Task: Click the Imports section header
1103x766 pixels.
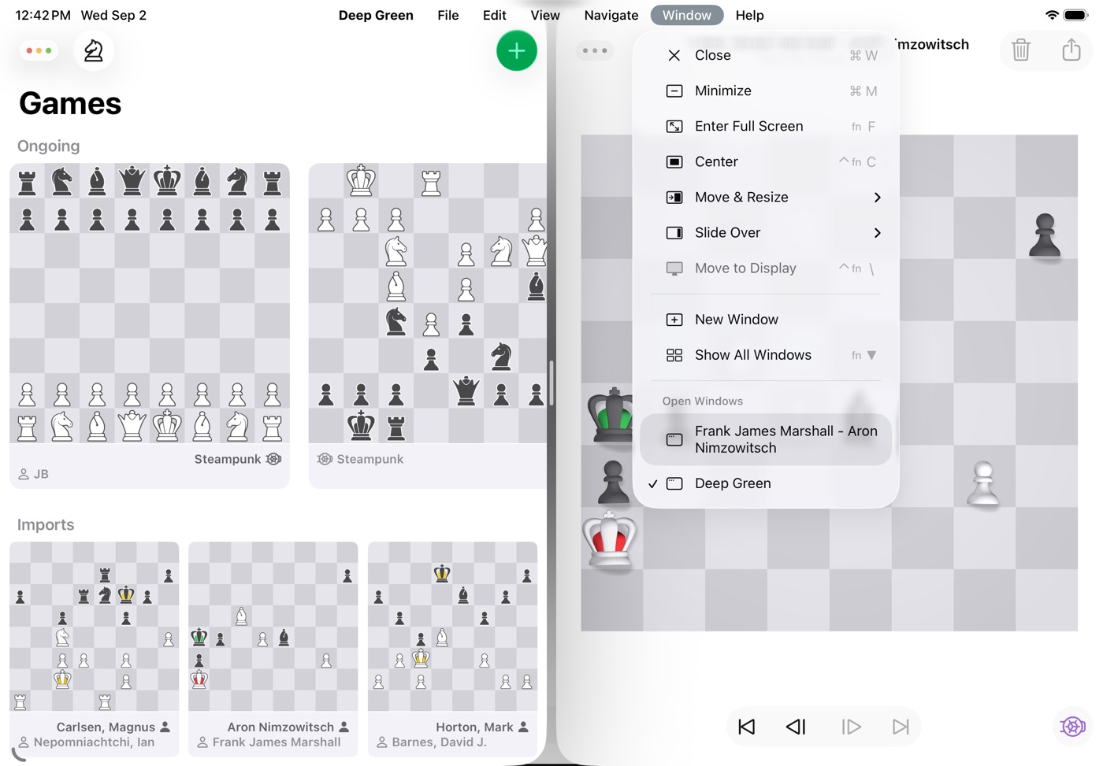Action: (46, 524)
